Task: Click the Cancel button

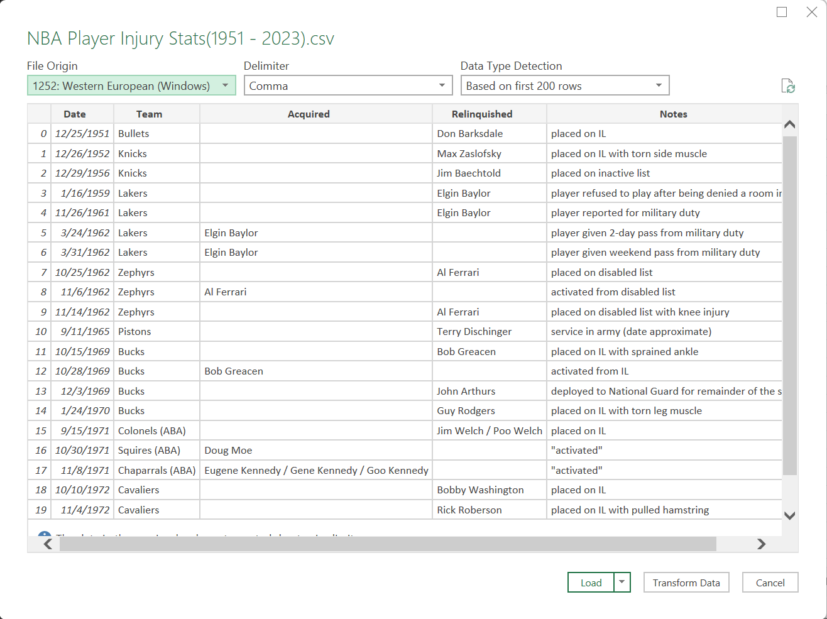Action: (770, 583)
